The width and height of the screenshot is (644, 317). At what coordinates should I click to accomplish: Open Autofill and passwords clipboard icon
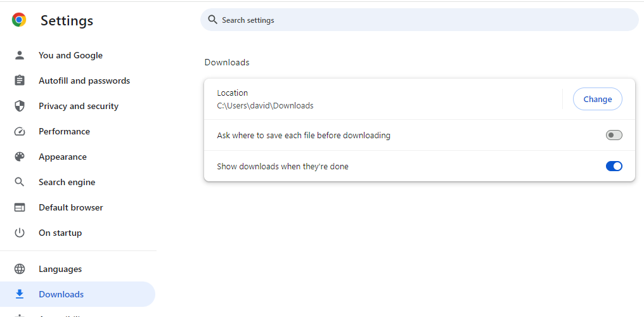point(19,81)
